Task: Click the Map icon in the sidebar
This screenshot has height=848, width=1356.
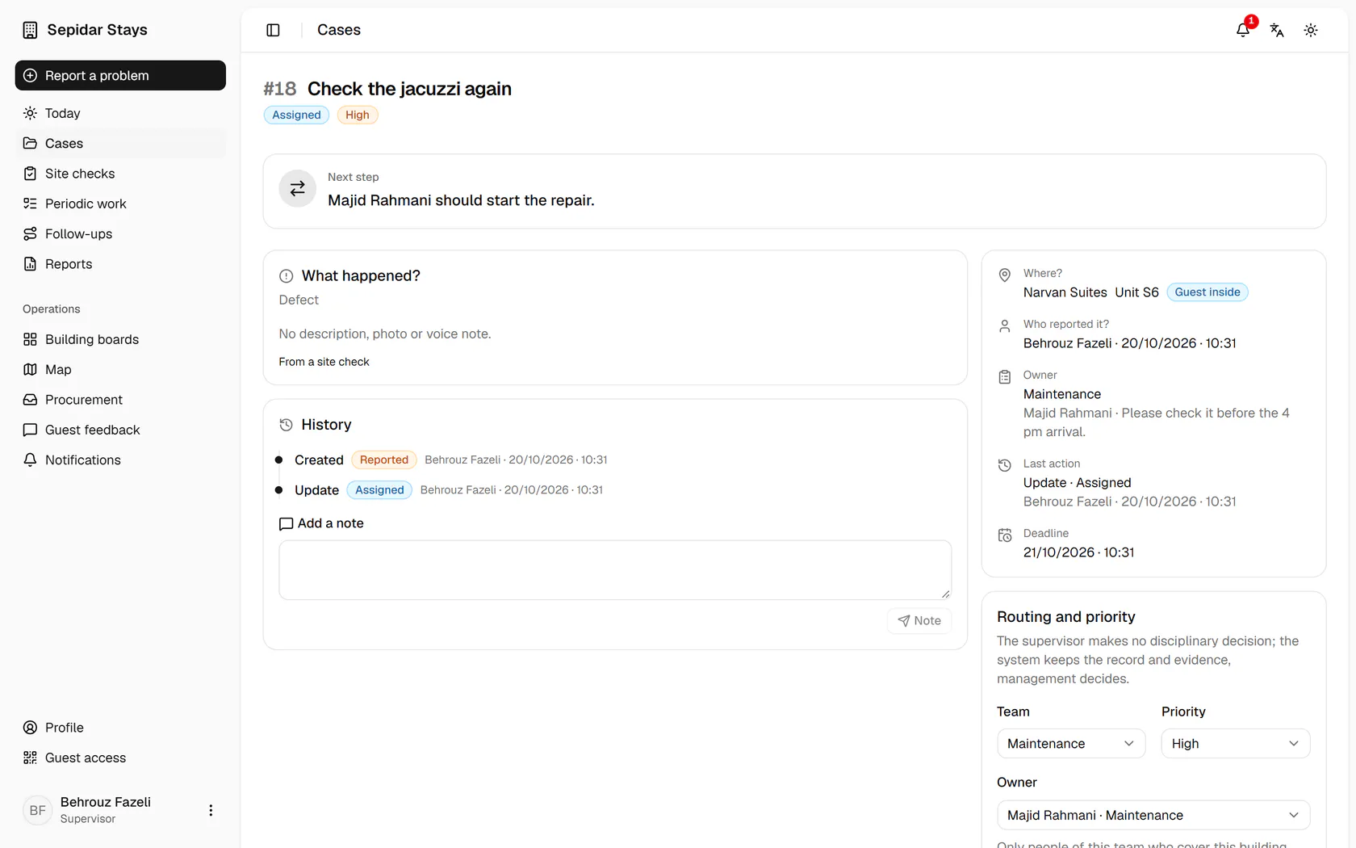Action: (x=30, y=370)
